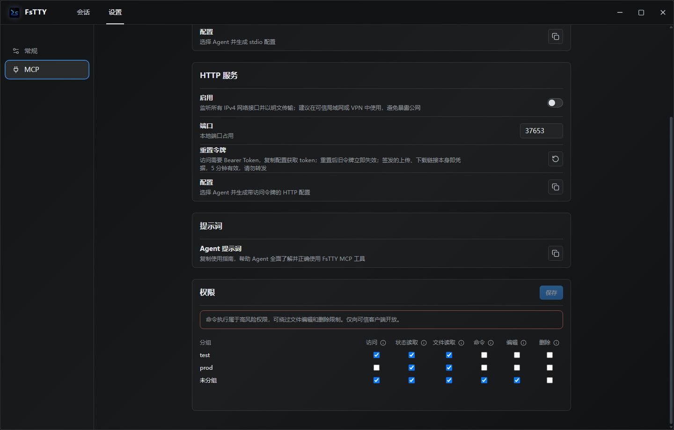This screenshot has width=674, height=430.
Task: Uncheck 文件读取 for the prod group
Action: pyautogui.click(x=449, y=368)
